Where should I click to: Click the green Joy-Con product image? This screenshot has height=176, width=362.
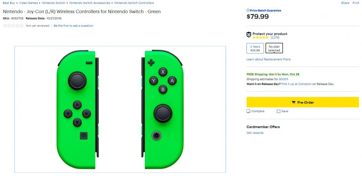120,109
